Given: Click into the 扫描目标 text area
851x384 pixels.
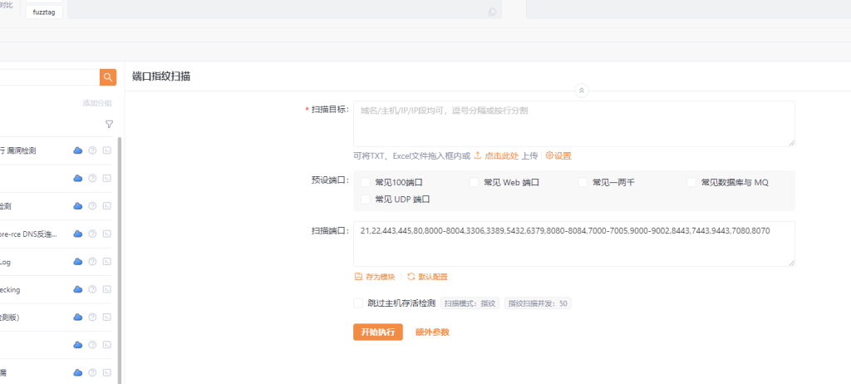Looking at the screenshot, I should pyautogui.click(x=573, y=123).
